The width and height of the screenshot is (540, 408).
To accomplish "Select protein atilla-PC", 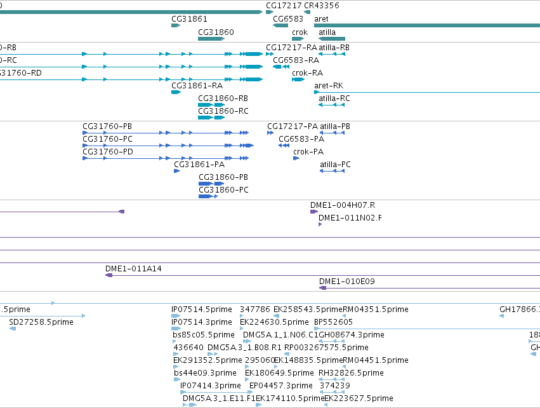I will 335,165.
